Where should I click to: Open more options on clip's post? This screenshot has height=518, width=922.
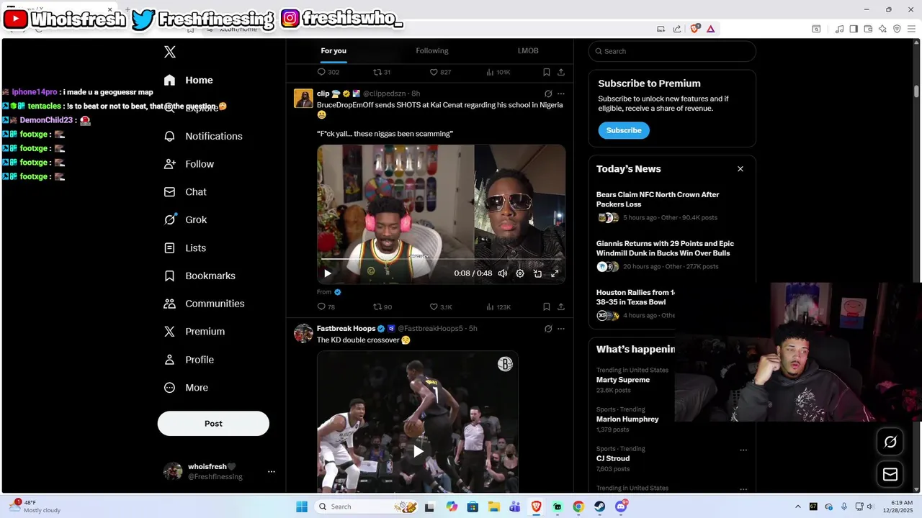coord(561,94)
